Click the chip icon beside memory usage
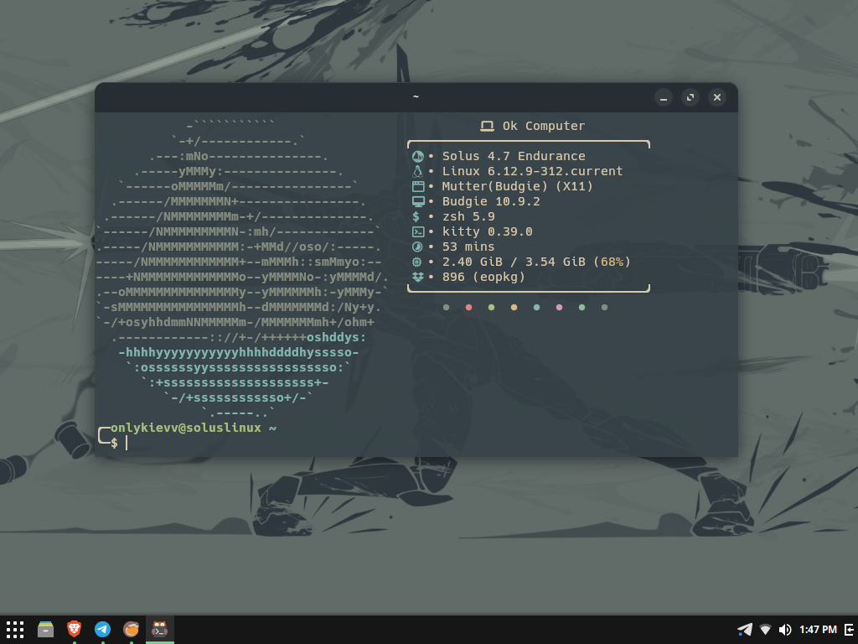The width and height of the screenshot is (858, 644). 417,262
